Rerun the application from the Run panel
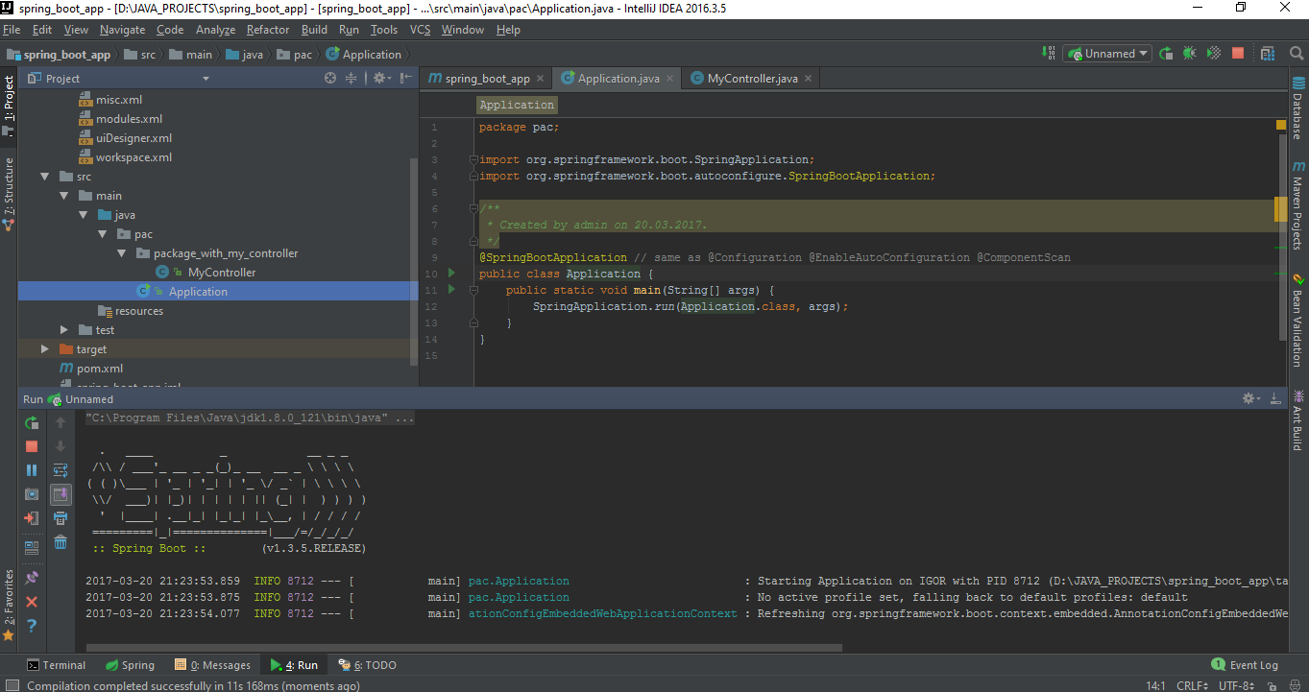 pos(31,423)
